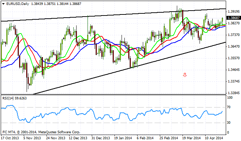The width and height of the screenshot is (241, 141).
Task: Select the lower black channel trendline
Action: 129,68
